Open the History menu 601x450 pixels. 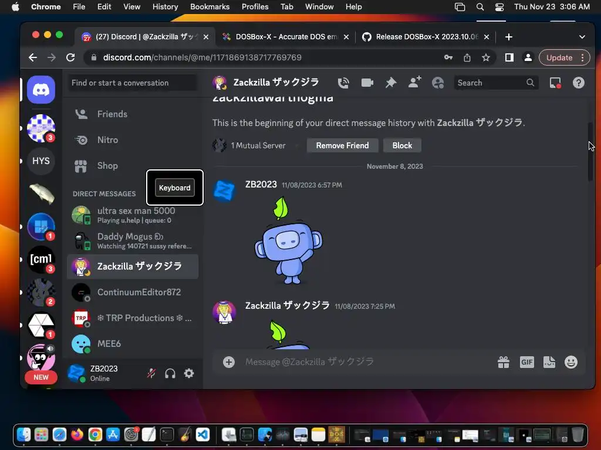165,6
